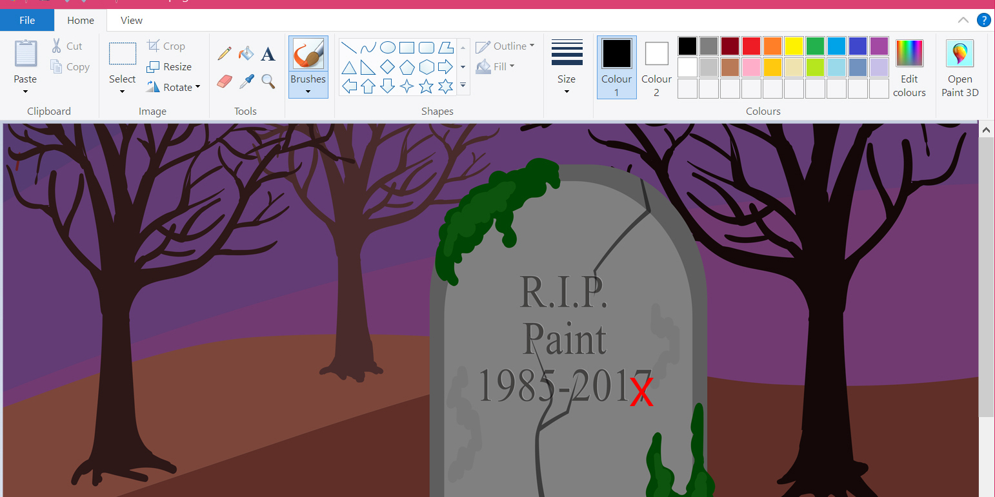Pick the yellow colour swatch
Image resolution: width=995 pixels, height=497 pixels.
[794, 46]
